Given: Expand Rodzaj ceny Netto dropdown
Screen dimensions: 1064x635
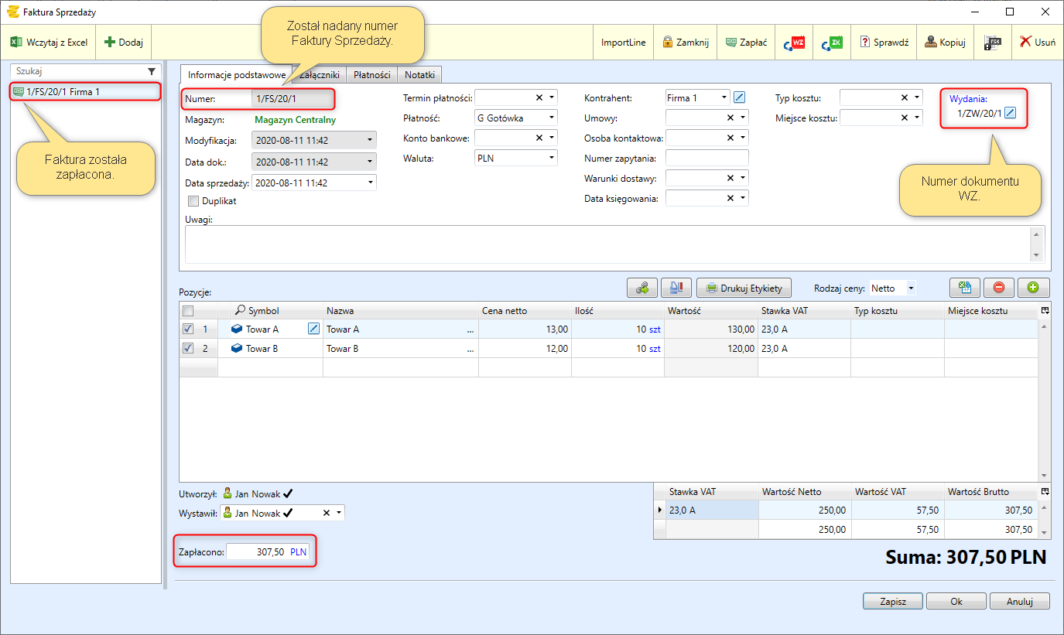Looking at the screenshot, I should click(911, 288).
